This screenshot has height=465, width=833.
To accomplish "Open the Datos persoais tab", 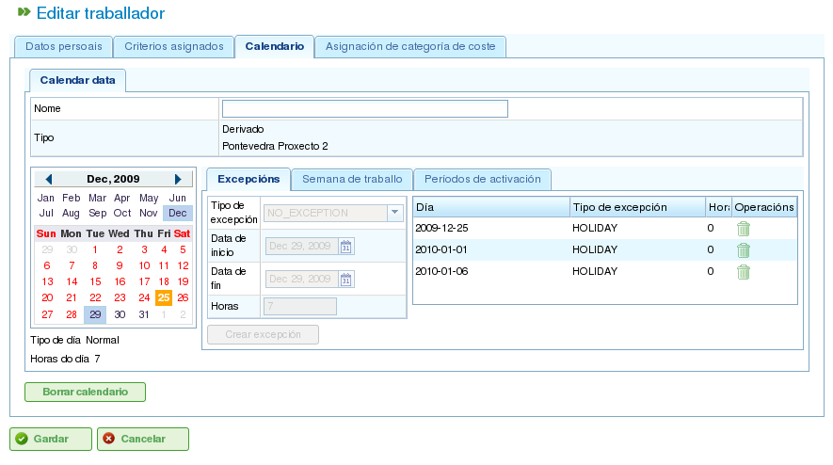I will tap(63, 46).
